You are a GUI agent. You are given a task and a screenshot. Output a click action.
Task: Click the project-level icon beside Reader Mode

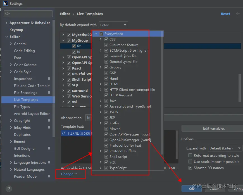pos(49,176)
